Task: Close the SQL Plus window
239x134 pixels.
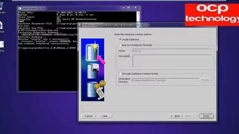Action: [x=135, y=7]
